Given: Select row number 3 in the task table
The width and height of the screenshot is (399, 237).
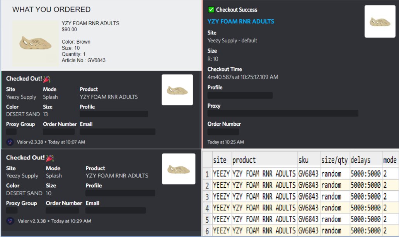Looking at the screenshot, I should (x=207, y=196).
